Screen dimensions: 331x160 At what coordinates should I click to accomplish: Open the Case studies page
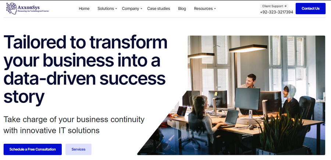click(159, 8)
